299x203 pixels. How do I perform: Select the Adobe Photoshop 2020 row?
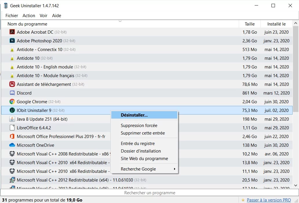pos(147,41)
